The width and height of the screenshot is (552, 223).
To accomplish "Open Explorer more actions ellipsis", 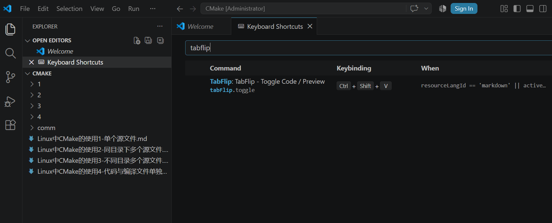I will click(x=160, y=26).
